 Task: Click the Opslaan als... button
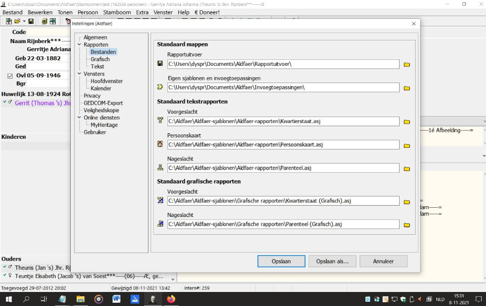tap(332, 261)
